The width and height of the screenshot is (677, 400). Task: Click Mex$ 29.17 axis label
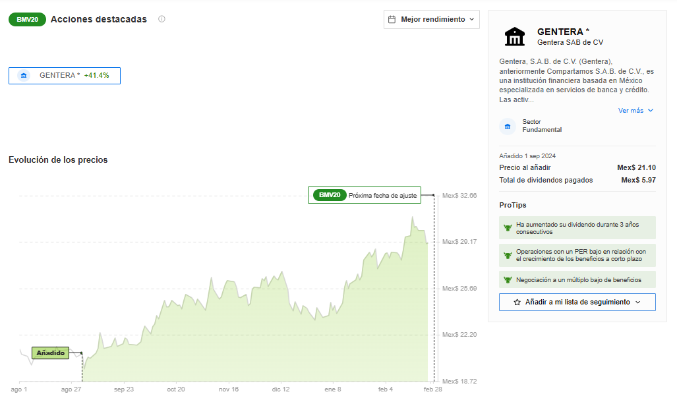[459, 242]
